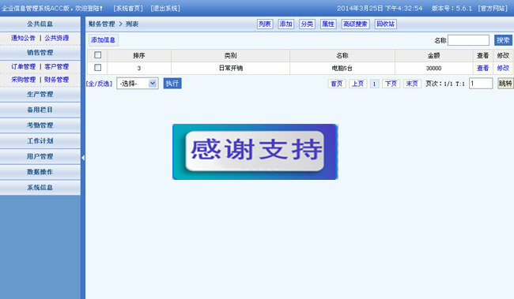Click page 1 pagination button

374,84
